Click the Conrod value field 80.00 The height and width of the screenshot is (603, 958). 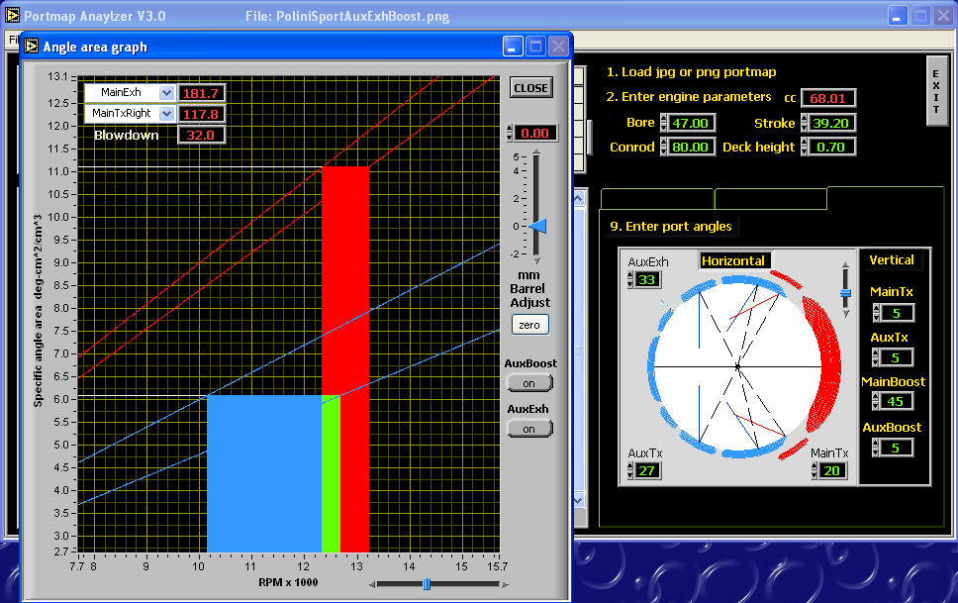click(x=691, y=147)
